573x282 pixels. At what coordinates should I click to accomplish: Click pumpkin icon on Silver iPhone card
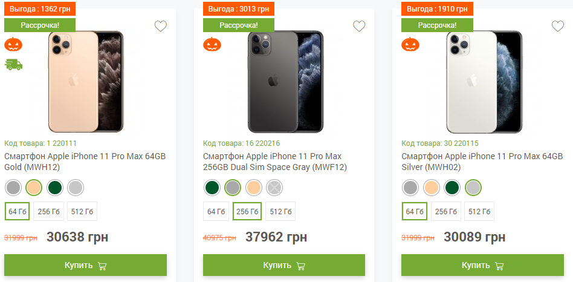tap(410, 44)
